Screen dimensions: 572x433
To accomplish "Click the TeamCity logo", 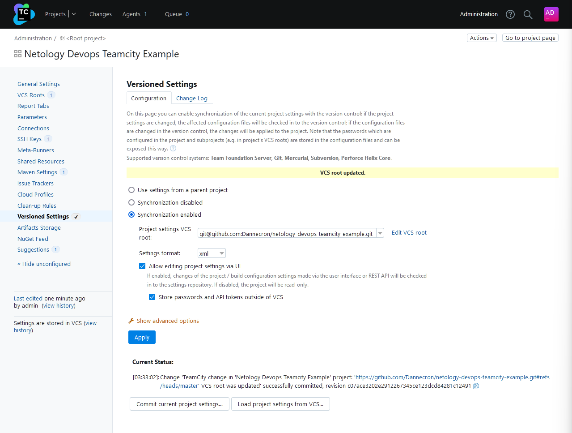I will coord(23,14).
